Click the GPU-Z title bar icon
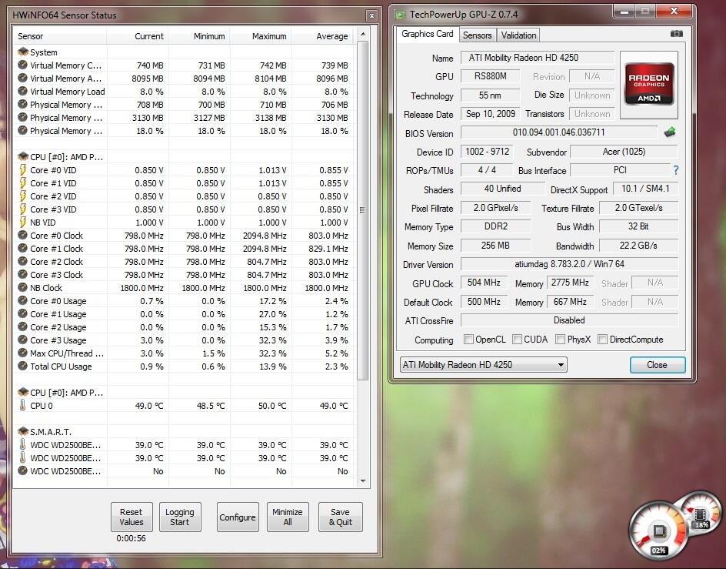Viewport: 726px width, 569px height. [400, 15]
